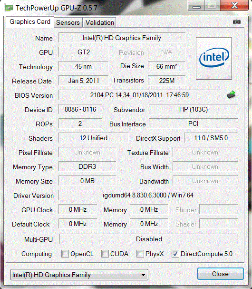Click the Texture Fillrate Unknown field
Image resolution: width=252 pixels, height=289 pixels.
205,152
